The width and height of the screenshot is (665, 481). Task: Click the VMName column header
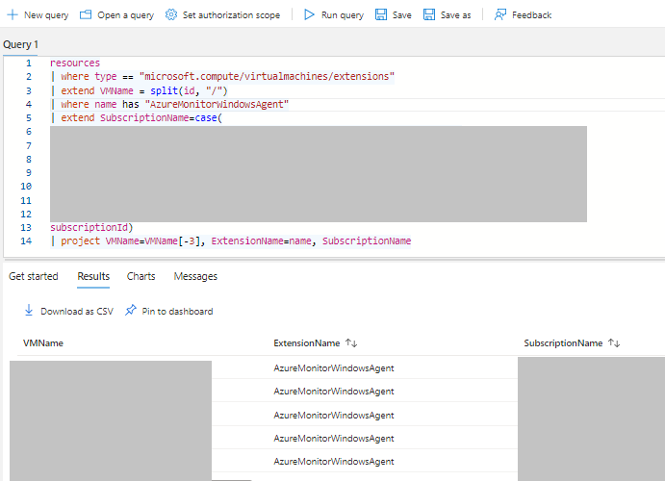tap(43, 342)
